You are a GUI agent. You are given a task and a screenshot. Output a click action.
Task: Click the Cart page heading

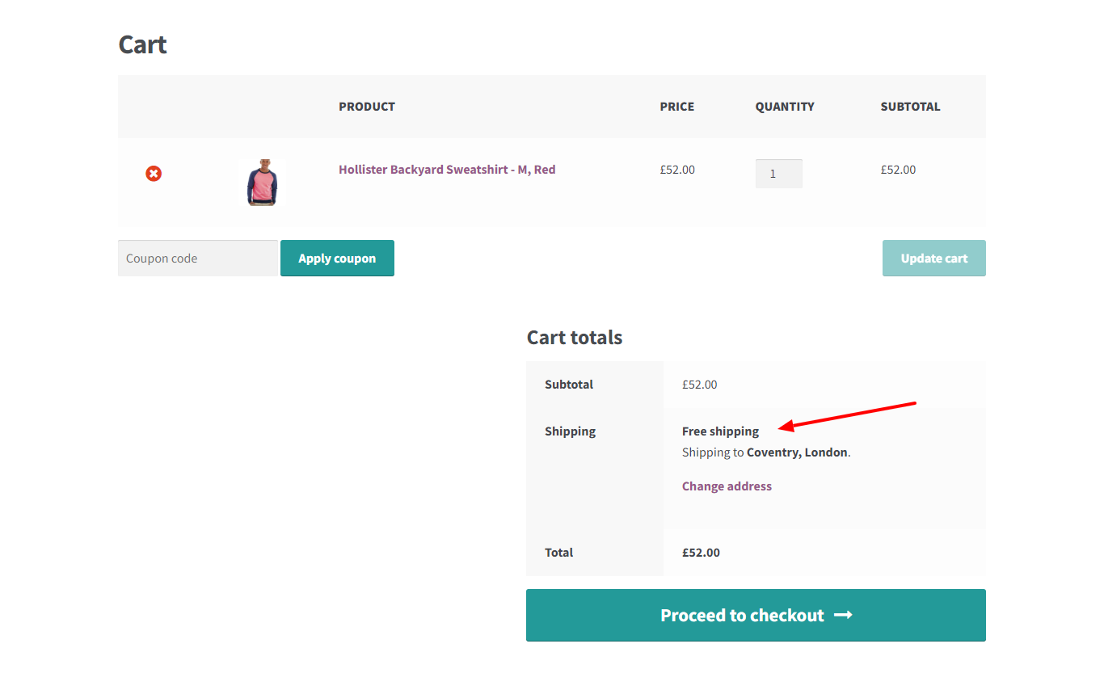142,44
